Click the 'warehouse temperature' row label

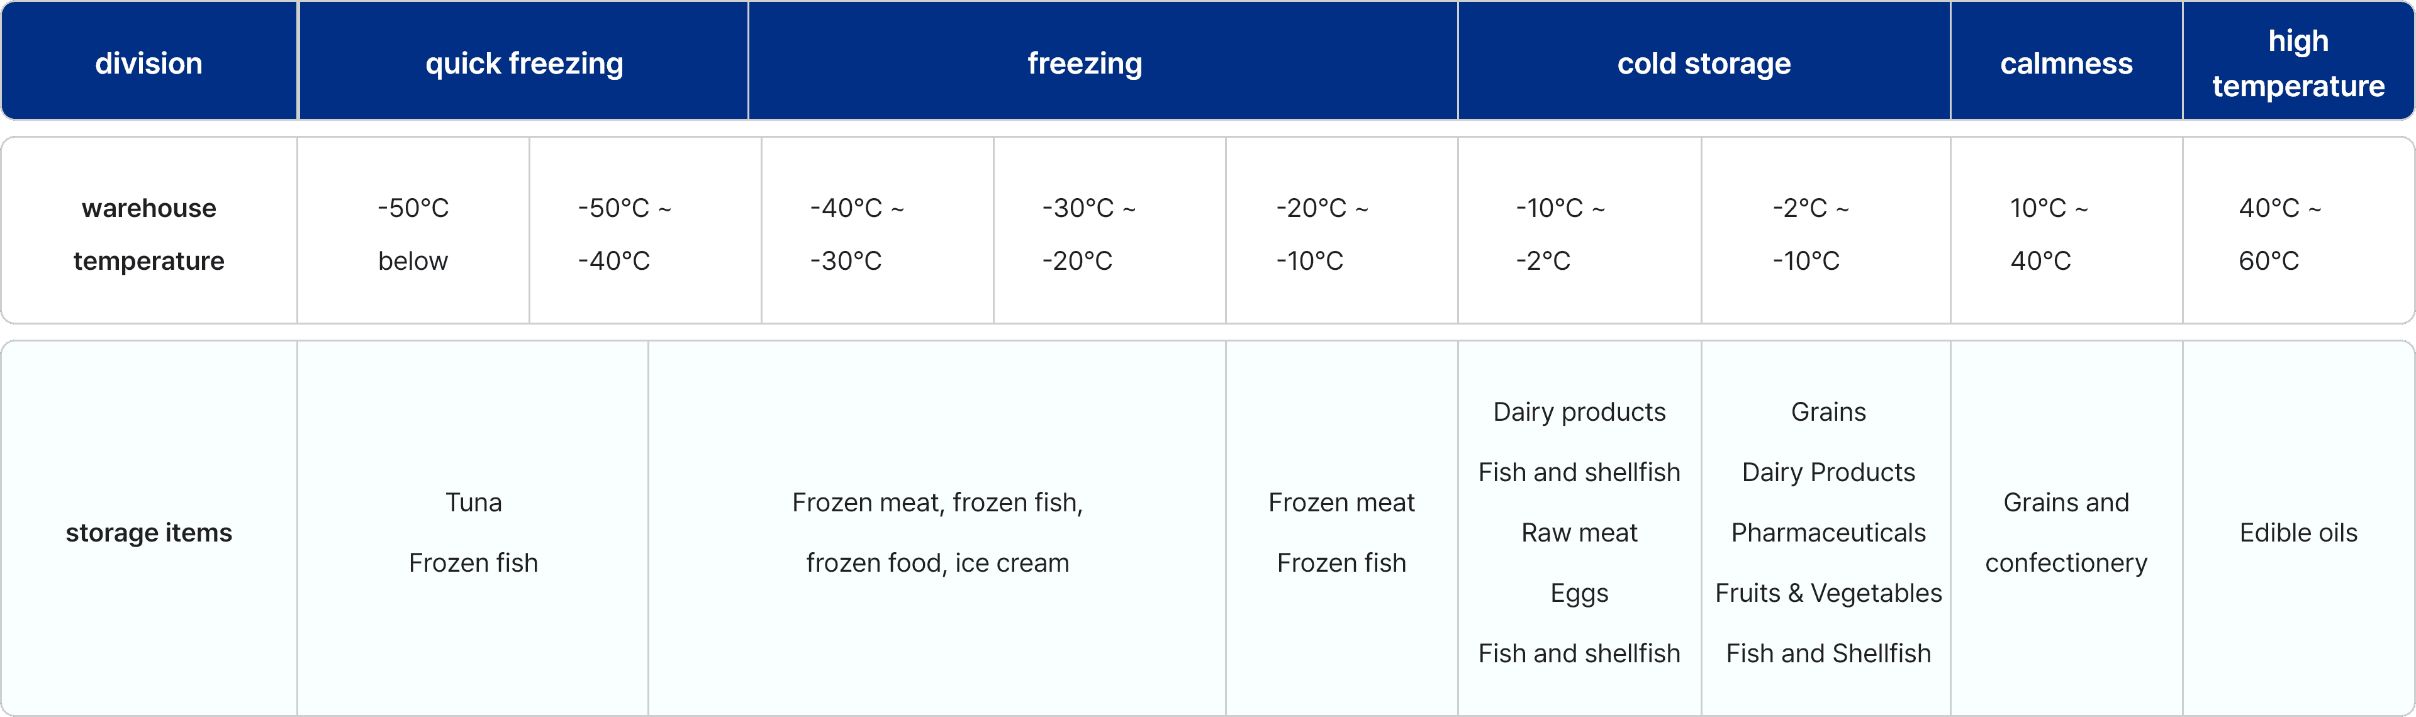[148, 233]
